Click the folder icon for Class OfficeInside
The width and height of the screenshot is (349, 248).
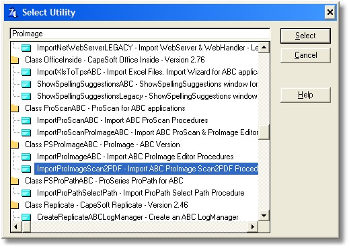15,60
